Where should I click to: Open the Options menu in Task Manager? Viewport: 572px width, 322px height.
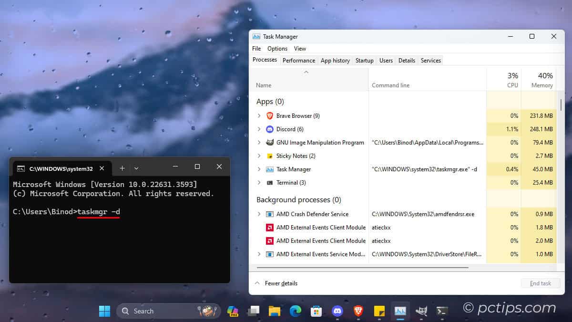point(277,48)
